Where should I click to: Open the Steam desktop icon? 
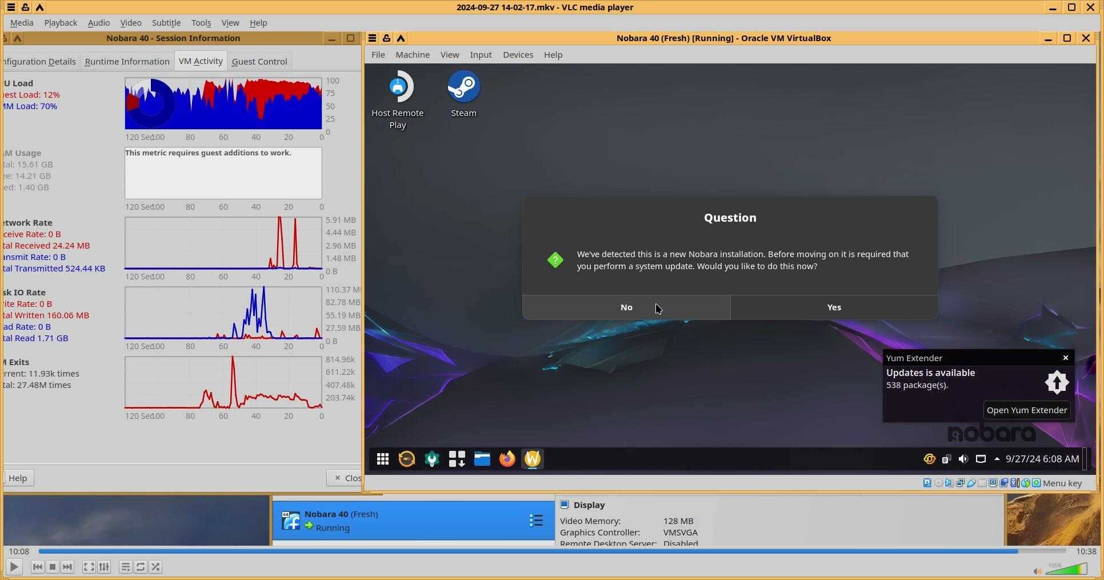pos(463,94)
